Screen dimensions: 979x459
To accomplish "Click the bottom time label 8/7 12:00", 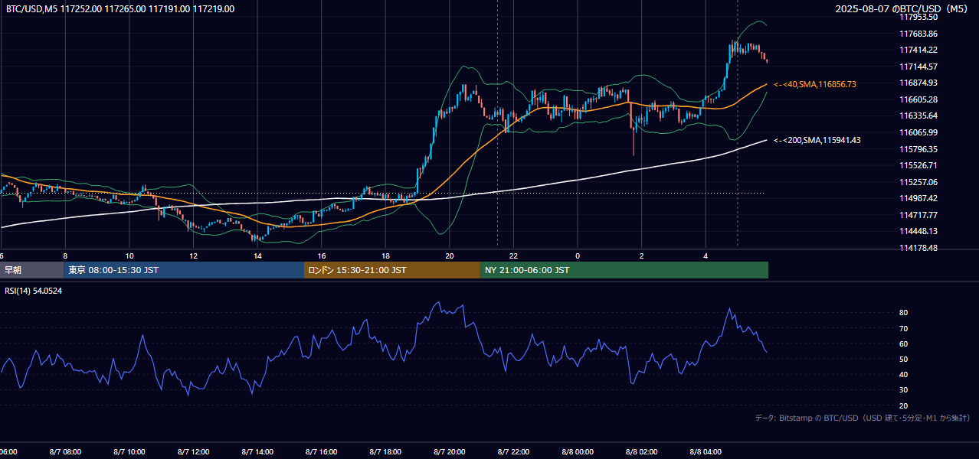I will (194, 452).
